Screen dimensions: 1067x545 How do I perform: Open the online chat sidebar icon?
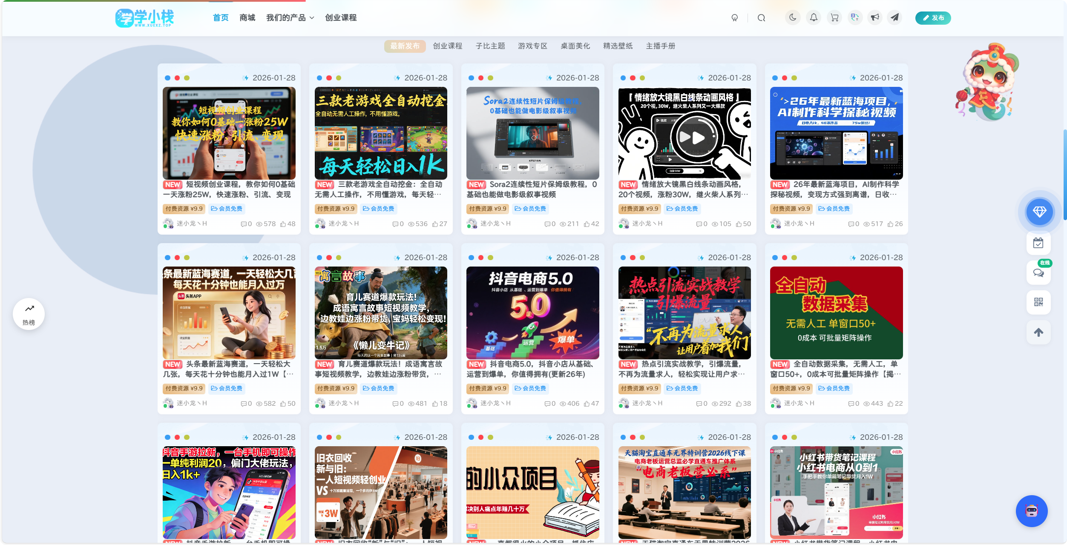1038,273
